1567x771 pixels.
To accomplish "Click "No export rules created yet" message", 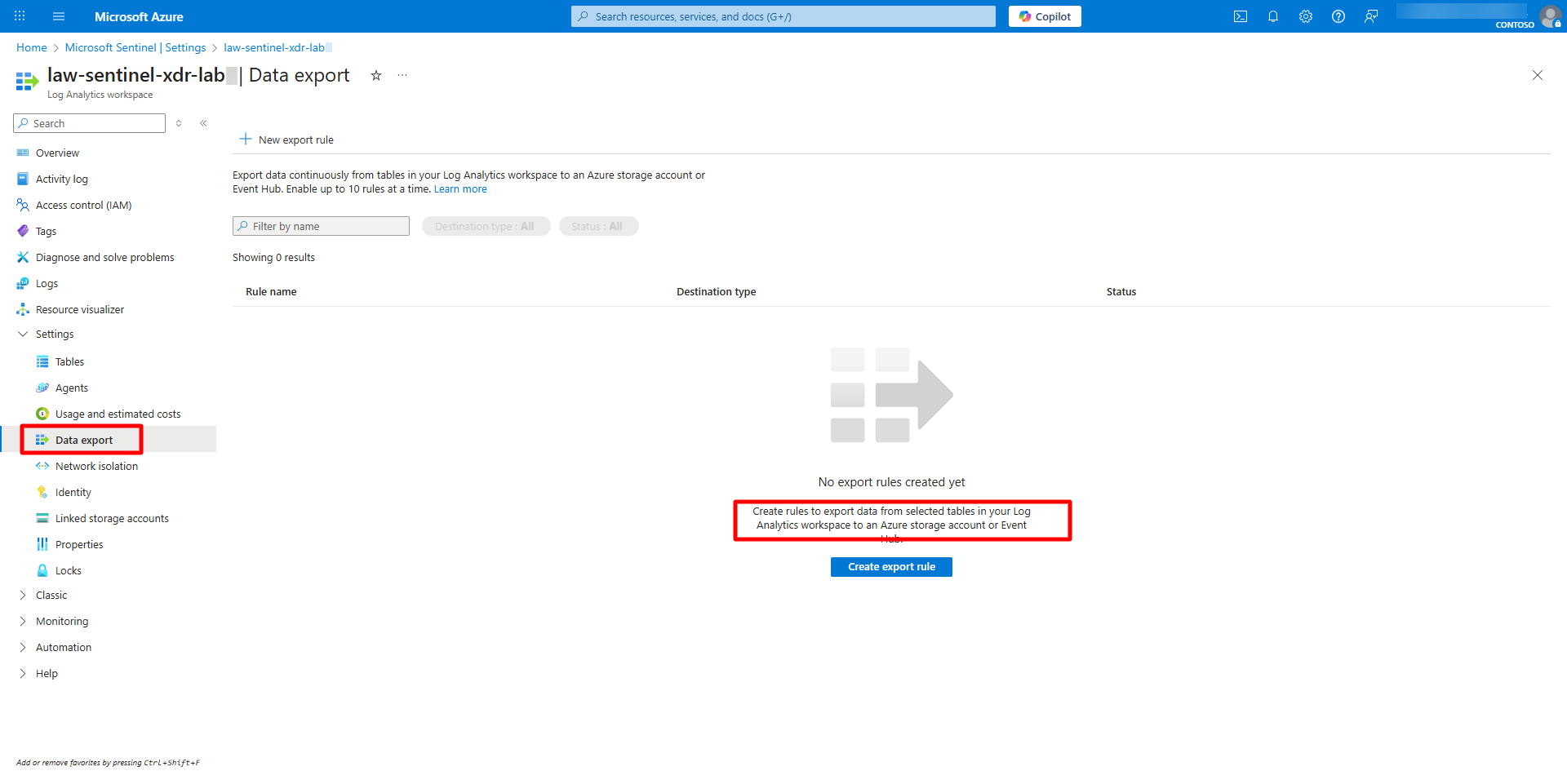I will [891, 482].
